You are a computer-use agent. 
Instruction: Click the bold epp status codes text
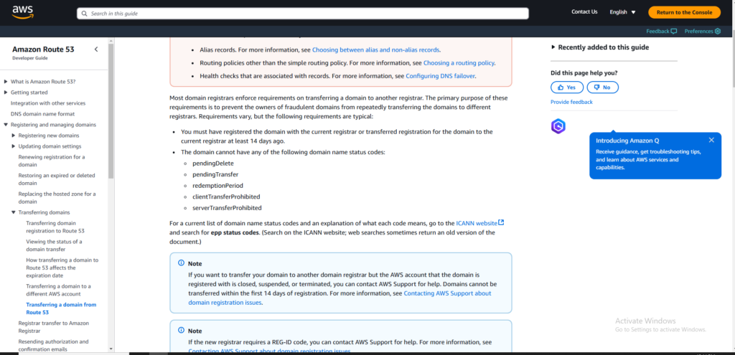[235, 232]
